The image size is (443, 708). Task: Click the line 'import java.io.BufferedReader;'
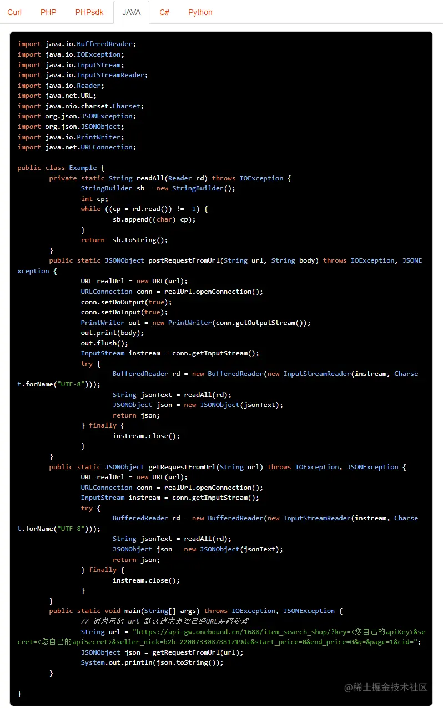point(77,44)
